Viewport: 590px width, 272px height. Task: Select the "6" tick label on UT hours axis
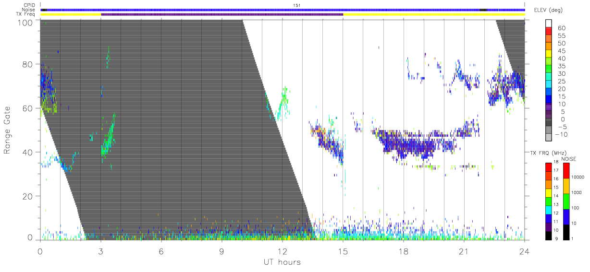161,251
